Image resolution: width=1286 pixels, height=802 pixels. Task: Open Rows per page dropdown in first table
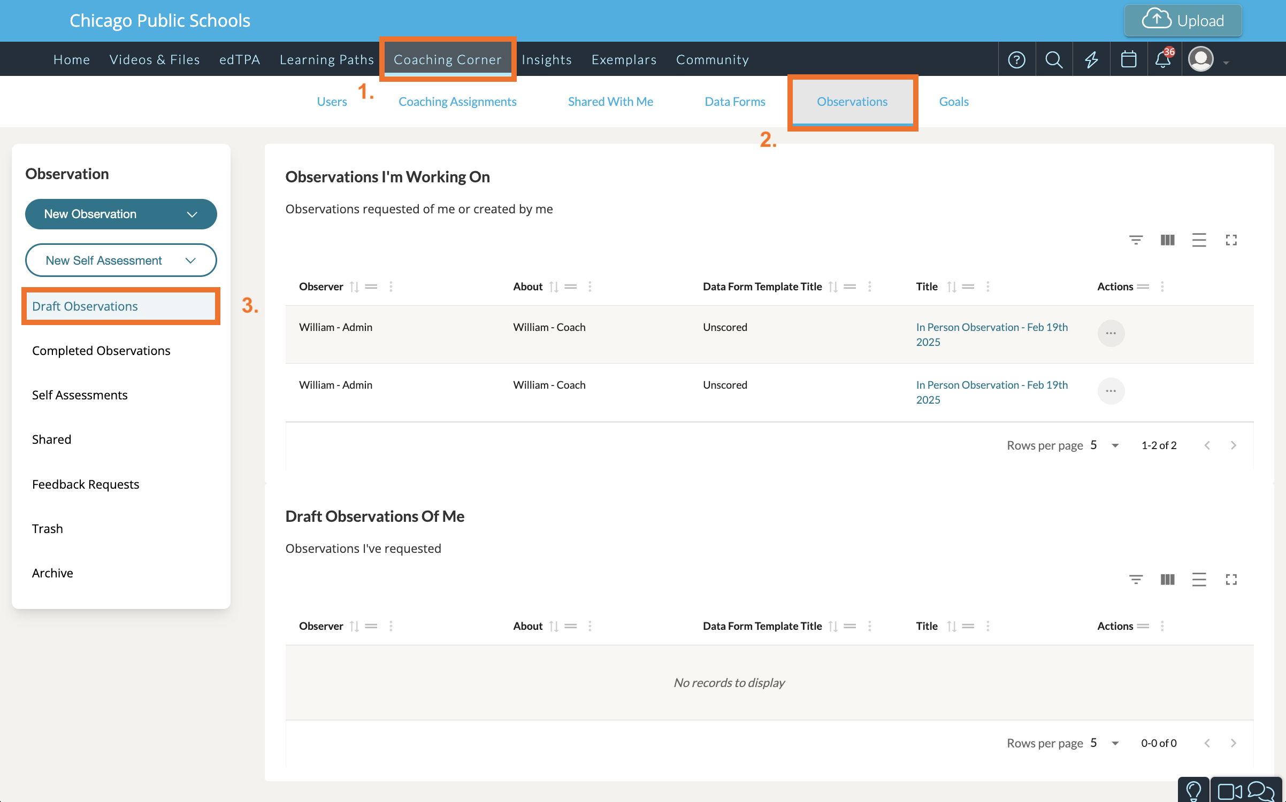point(1105,445)
